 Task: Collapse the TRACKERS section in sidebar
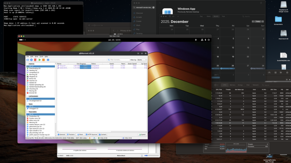[x=27, y=112]
